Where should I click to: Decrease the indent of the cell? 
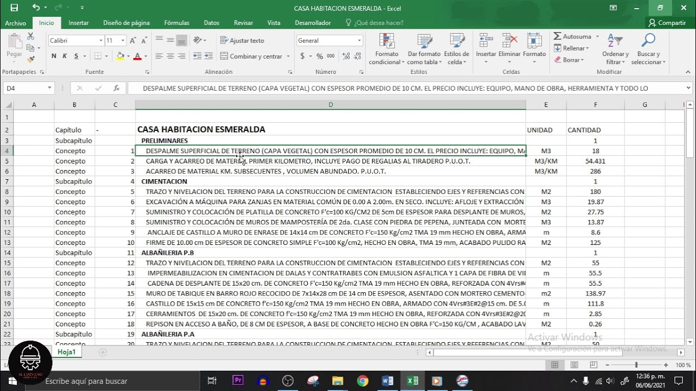click(197, 56)
